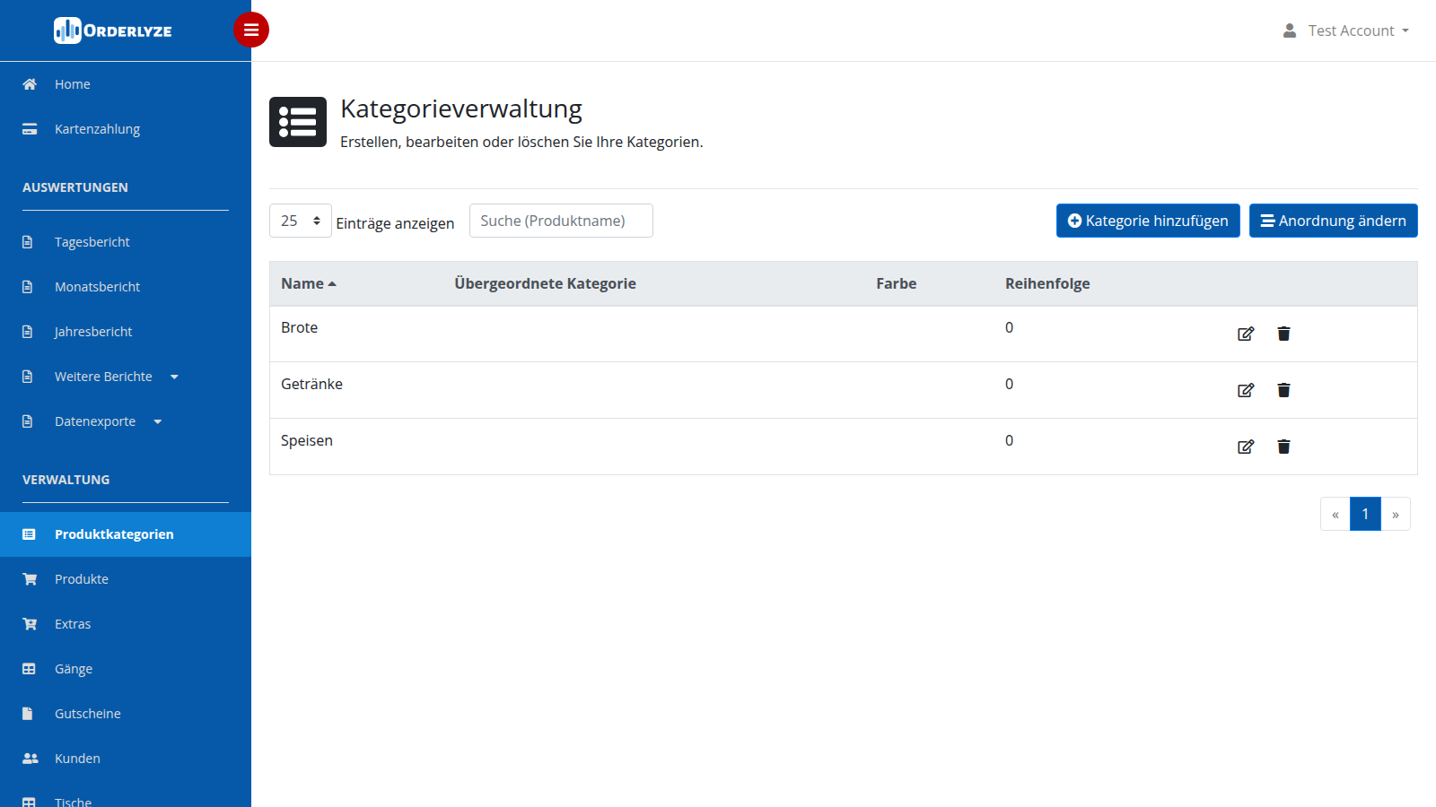Click the Gutscheine file icon
Screen dimensions: 1436x807
coord(27,714)
